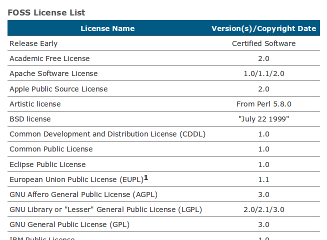327x240 pixels.
Task: Click version 1.0 in the CDDL row
Action: click(x=264, y=134)
